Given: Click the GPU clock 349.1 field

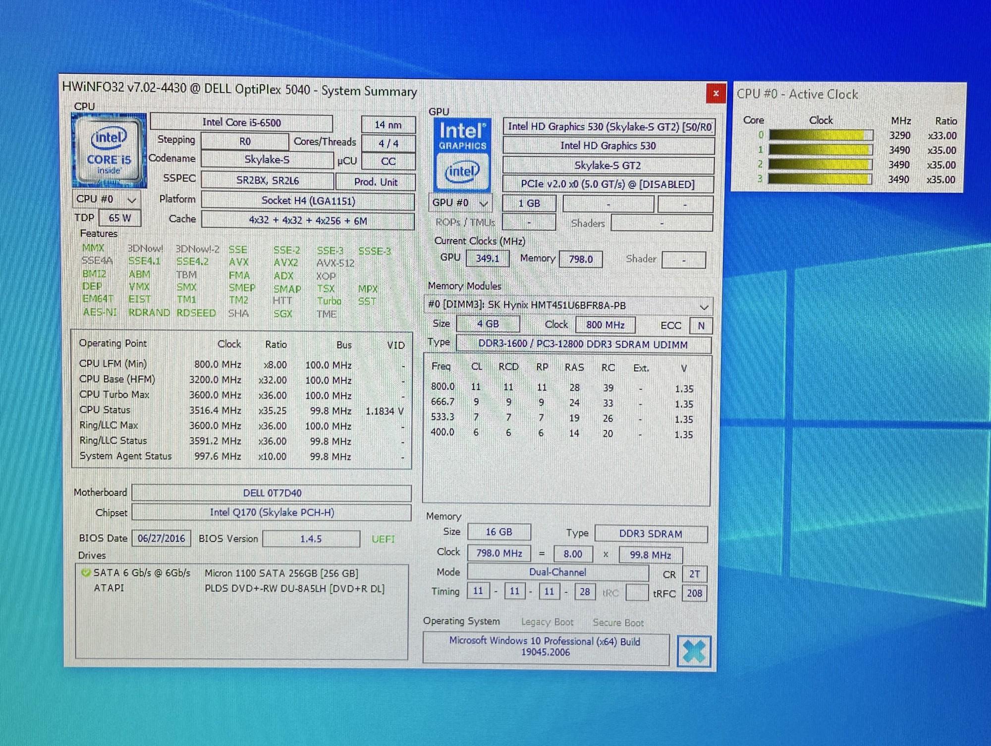Looking at the screenshot, I should [488, 259].
